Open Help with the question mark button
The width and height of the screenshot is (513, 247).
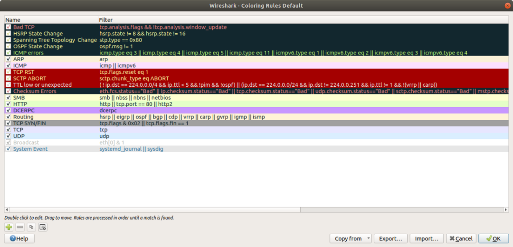click(19, 238)
